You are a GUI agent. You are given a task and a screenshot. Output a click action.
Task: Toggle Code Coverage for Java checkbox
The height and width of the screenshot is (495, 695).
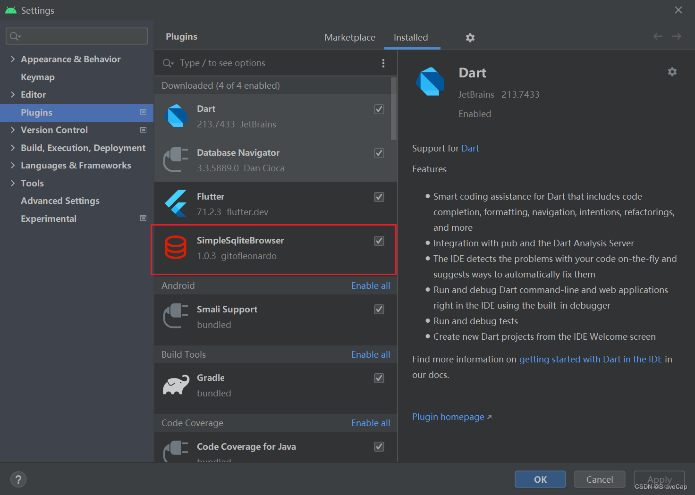tap(379, 447)
